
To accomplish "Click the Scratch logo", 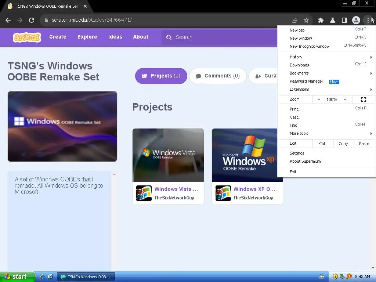I will click(27, 37).
